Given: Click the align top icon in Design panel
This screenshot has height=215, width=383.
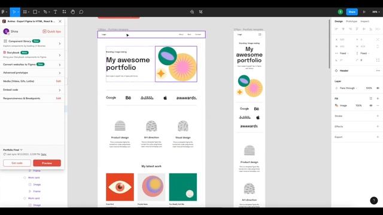Looking at the screenshot, I should point(357,29).
